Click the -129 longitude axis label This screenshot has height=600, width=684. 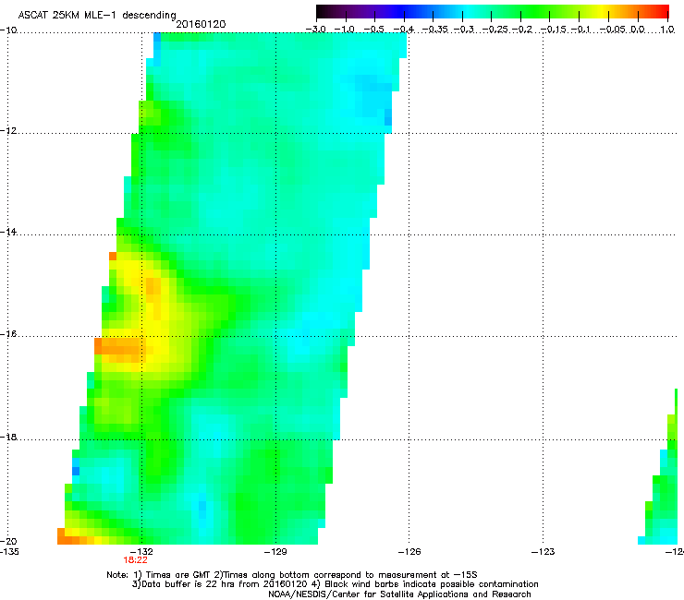[275, 552]
